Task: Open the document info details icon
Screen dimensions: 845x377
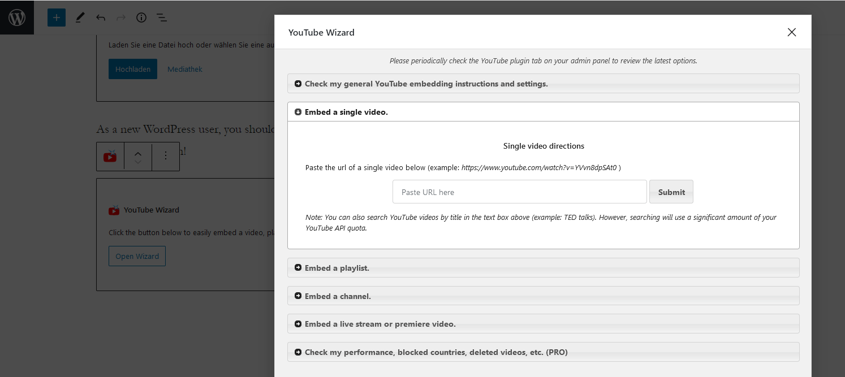Action: pos(141,18)
